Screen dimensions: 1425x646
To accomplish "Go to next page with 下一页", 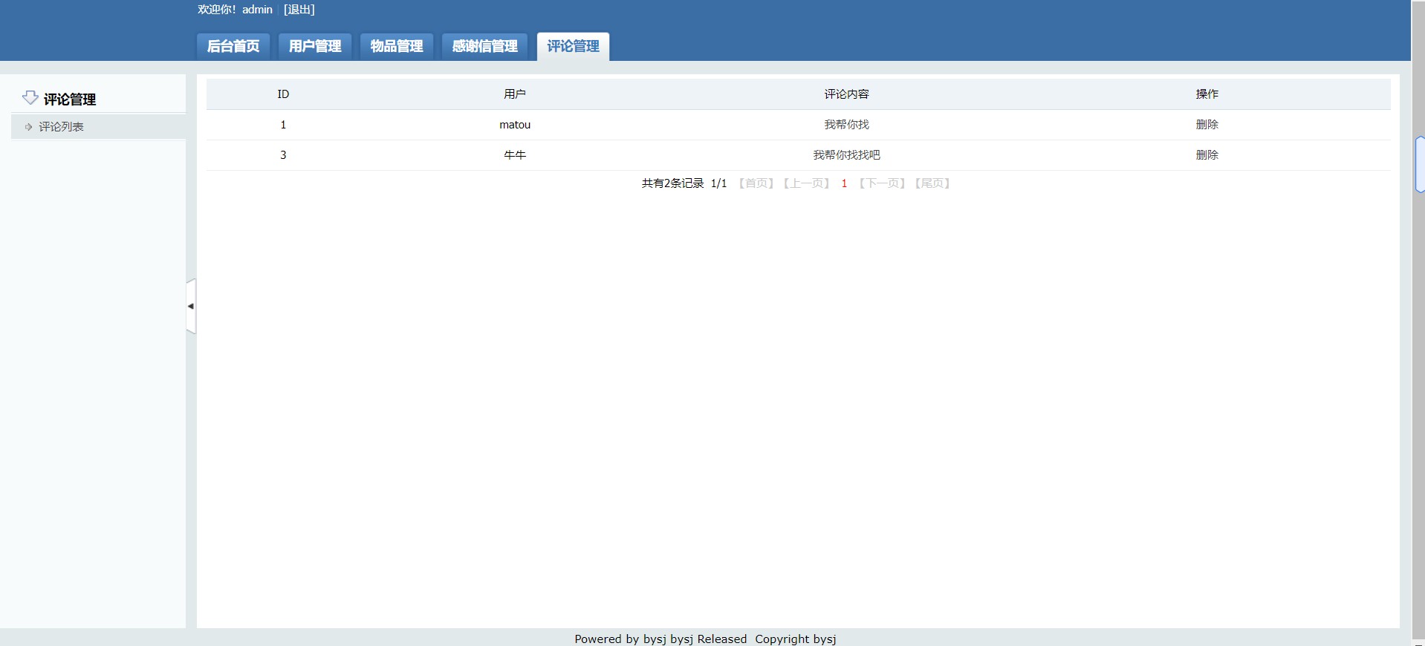I will 882,183.
